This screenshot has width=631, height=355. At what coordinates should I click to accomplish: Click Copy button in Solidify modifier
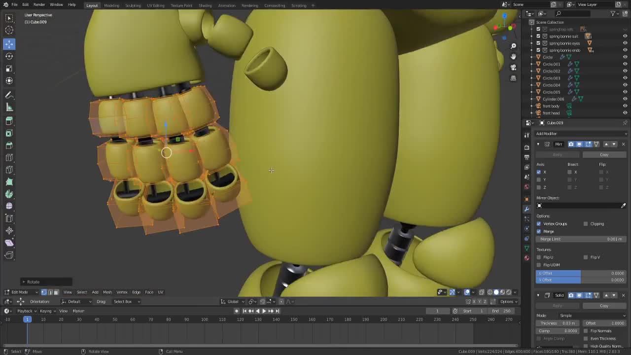pos(604,306)
